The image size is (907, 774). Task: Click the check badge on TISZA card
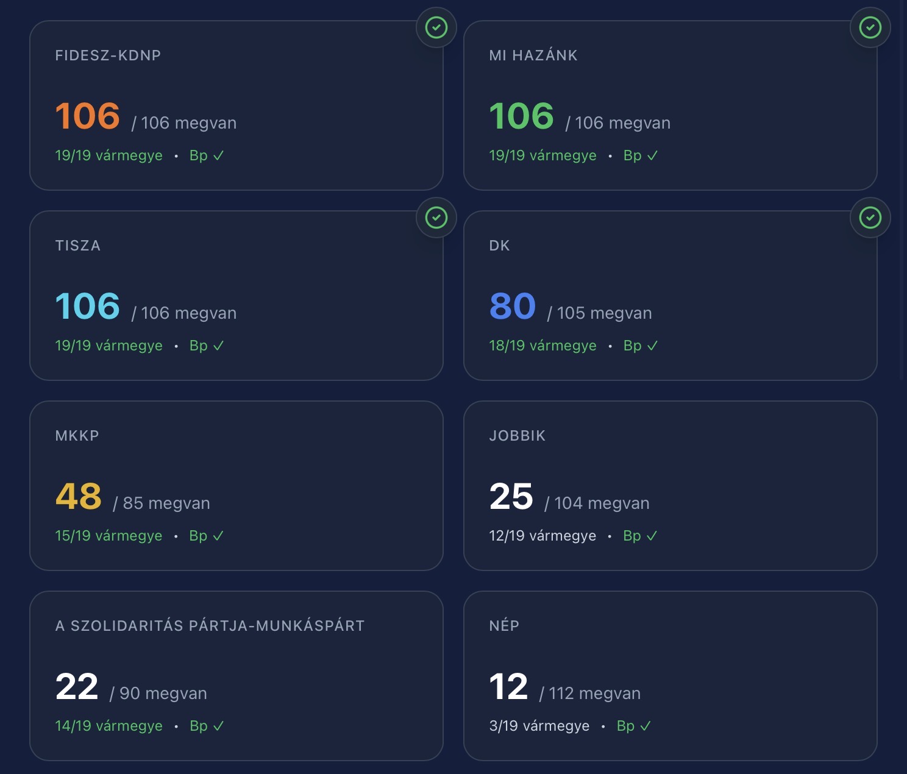coord(436,218)
